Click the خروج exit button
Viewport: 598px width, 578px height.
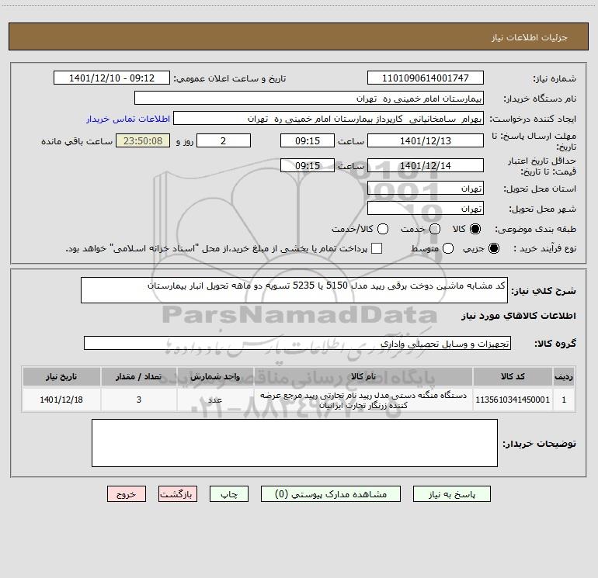click(x=127, y=494)
